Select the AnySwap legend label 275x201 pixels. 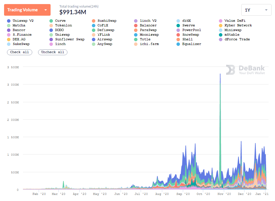pyautogui.click(x=105, y=44)
